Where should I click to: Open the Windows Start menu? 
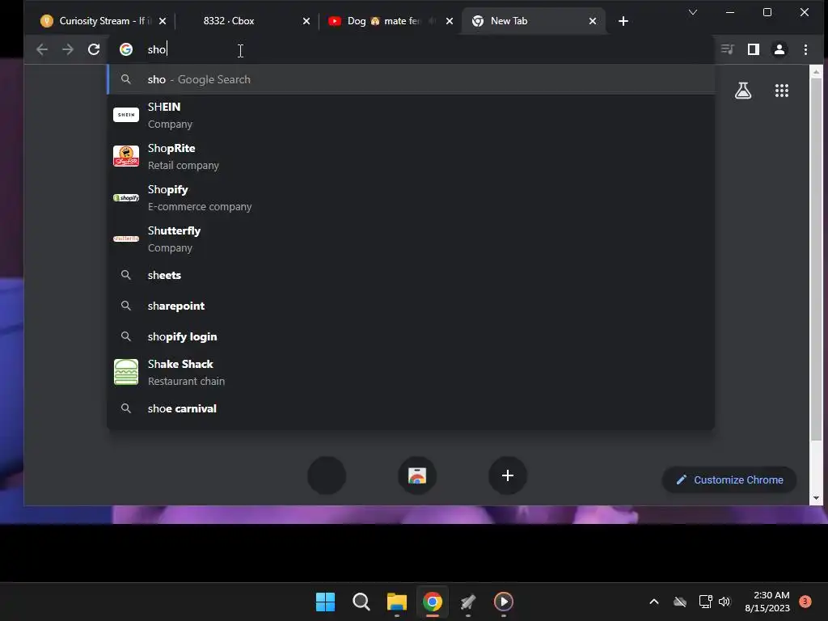tap(325, 602)
